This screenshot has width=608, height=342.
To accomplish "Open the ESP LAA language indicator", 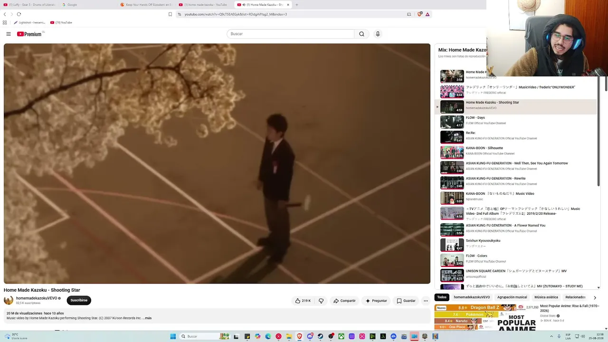I will pyautogui.click(x=568, y=336).
